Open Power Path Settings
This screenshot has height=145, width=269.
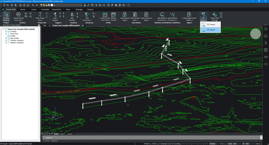coord(214,16)
